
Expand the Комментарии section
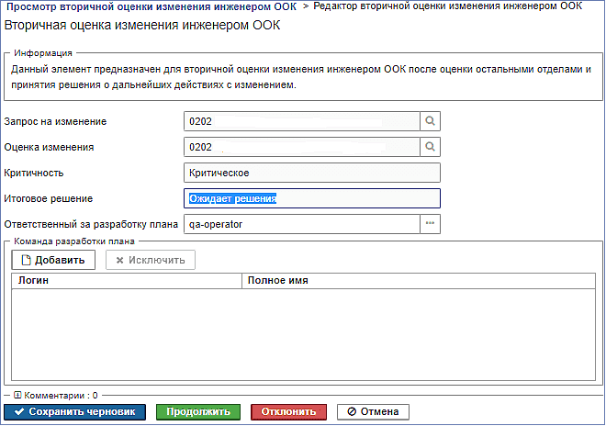17,395
